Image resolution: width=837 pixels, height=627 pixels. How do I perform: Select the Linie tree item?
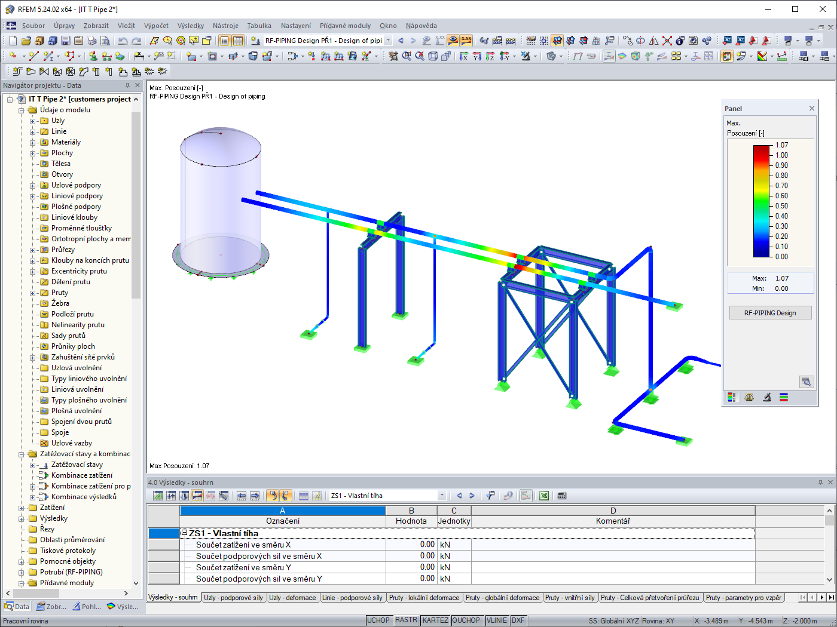coord(59,131)
